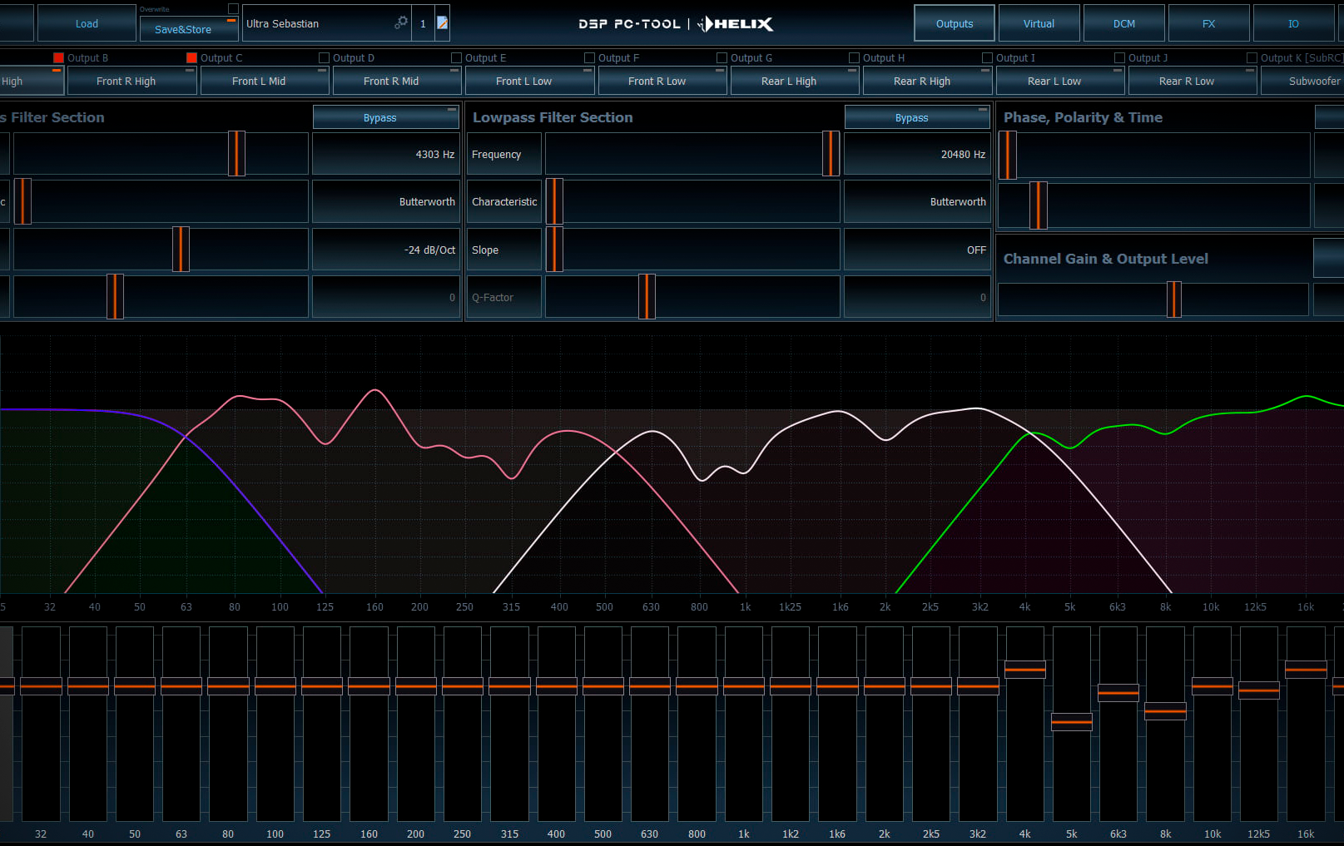The height and width of the screenshot is (846, 1344).
Task: Select the Front L Mid channel
Action: pos(264,81)
